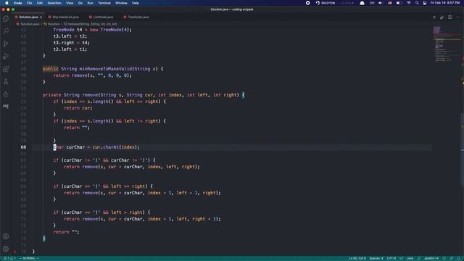This screenshot has width=464, height=261.
Task: Click the 'private String remove' declaration
Action: tap(70, 95)
